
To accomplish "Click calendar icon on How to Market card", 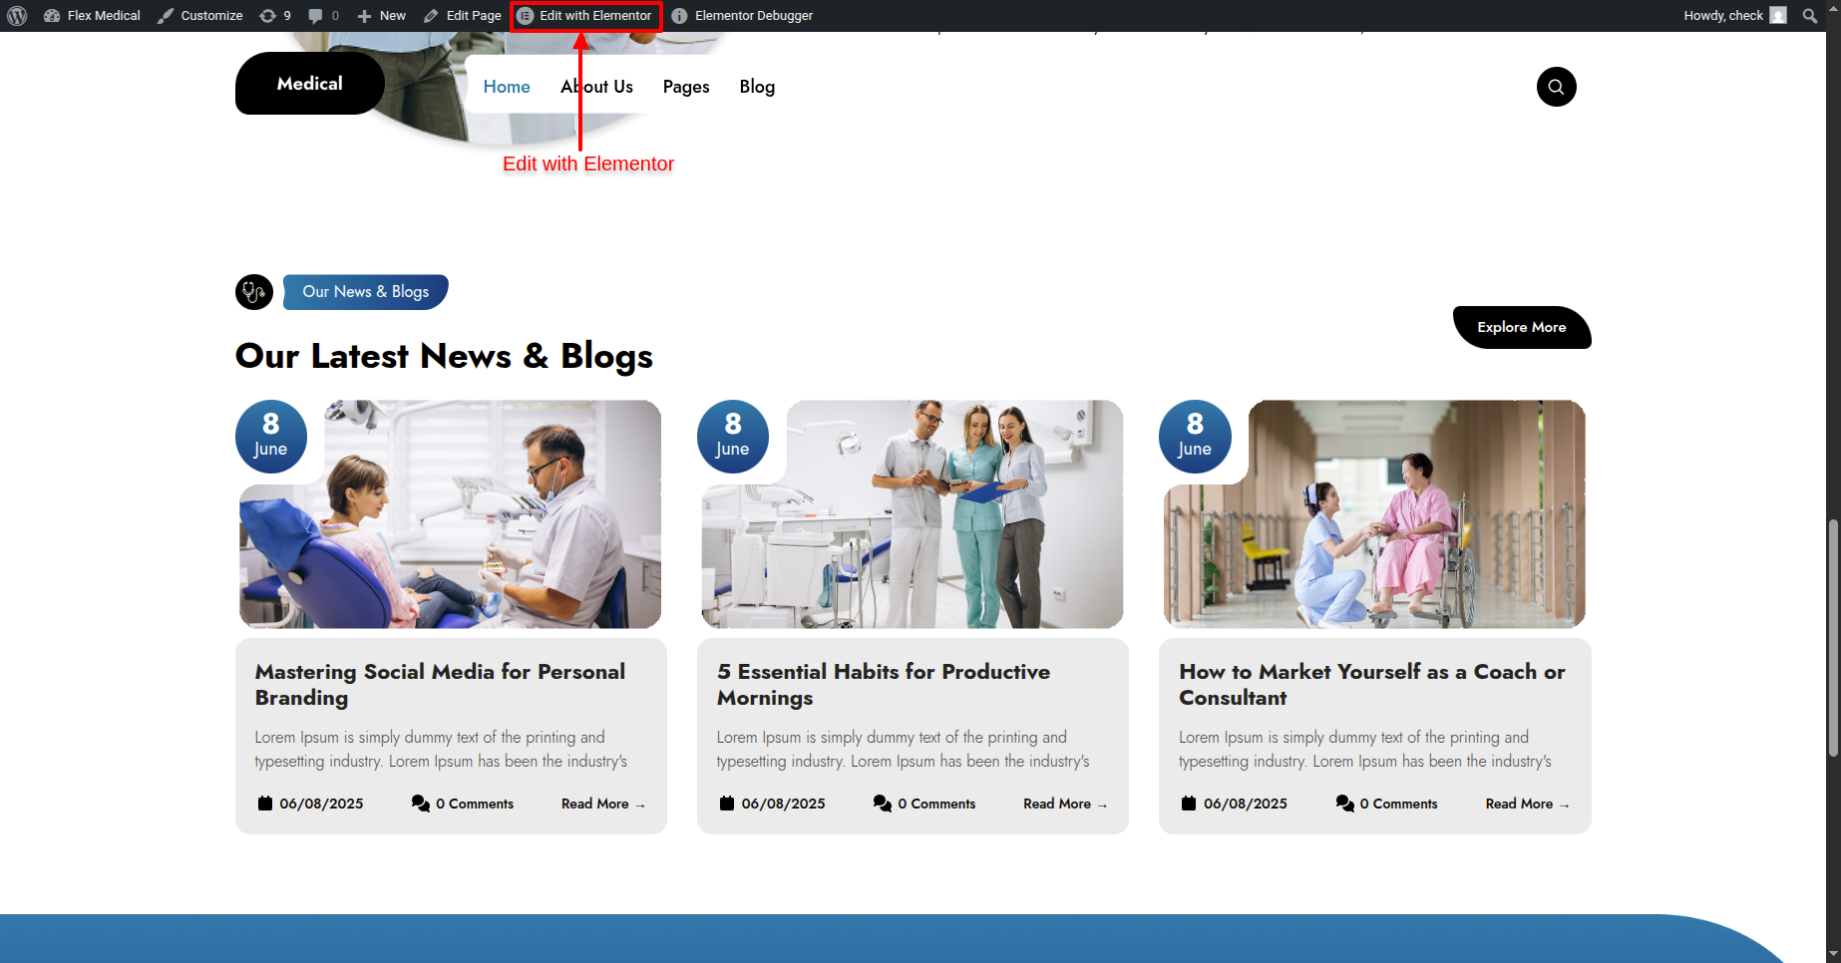I will point(1189,803).
